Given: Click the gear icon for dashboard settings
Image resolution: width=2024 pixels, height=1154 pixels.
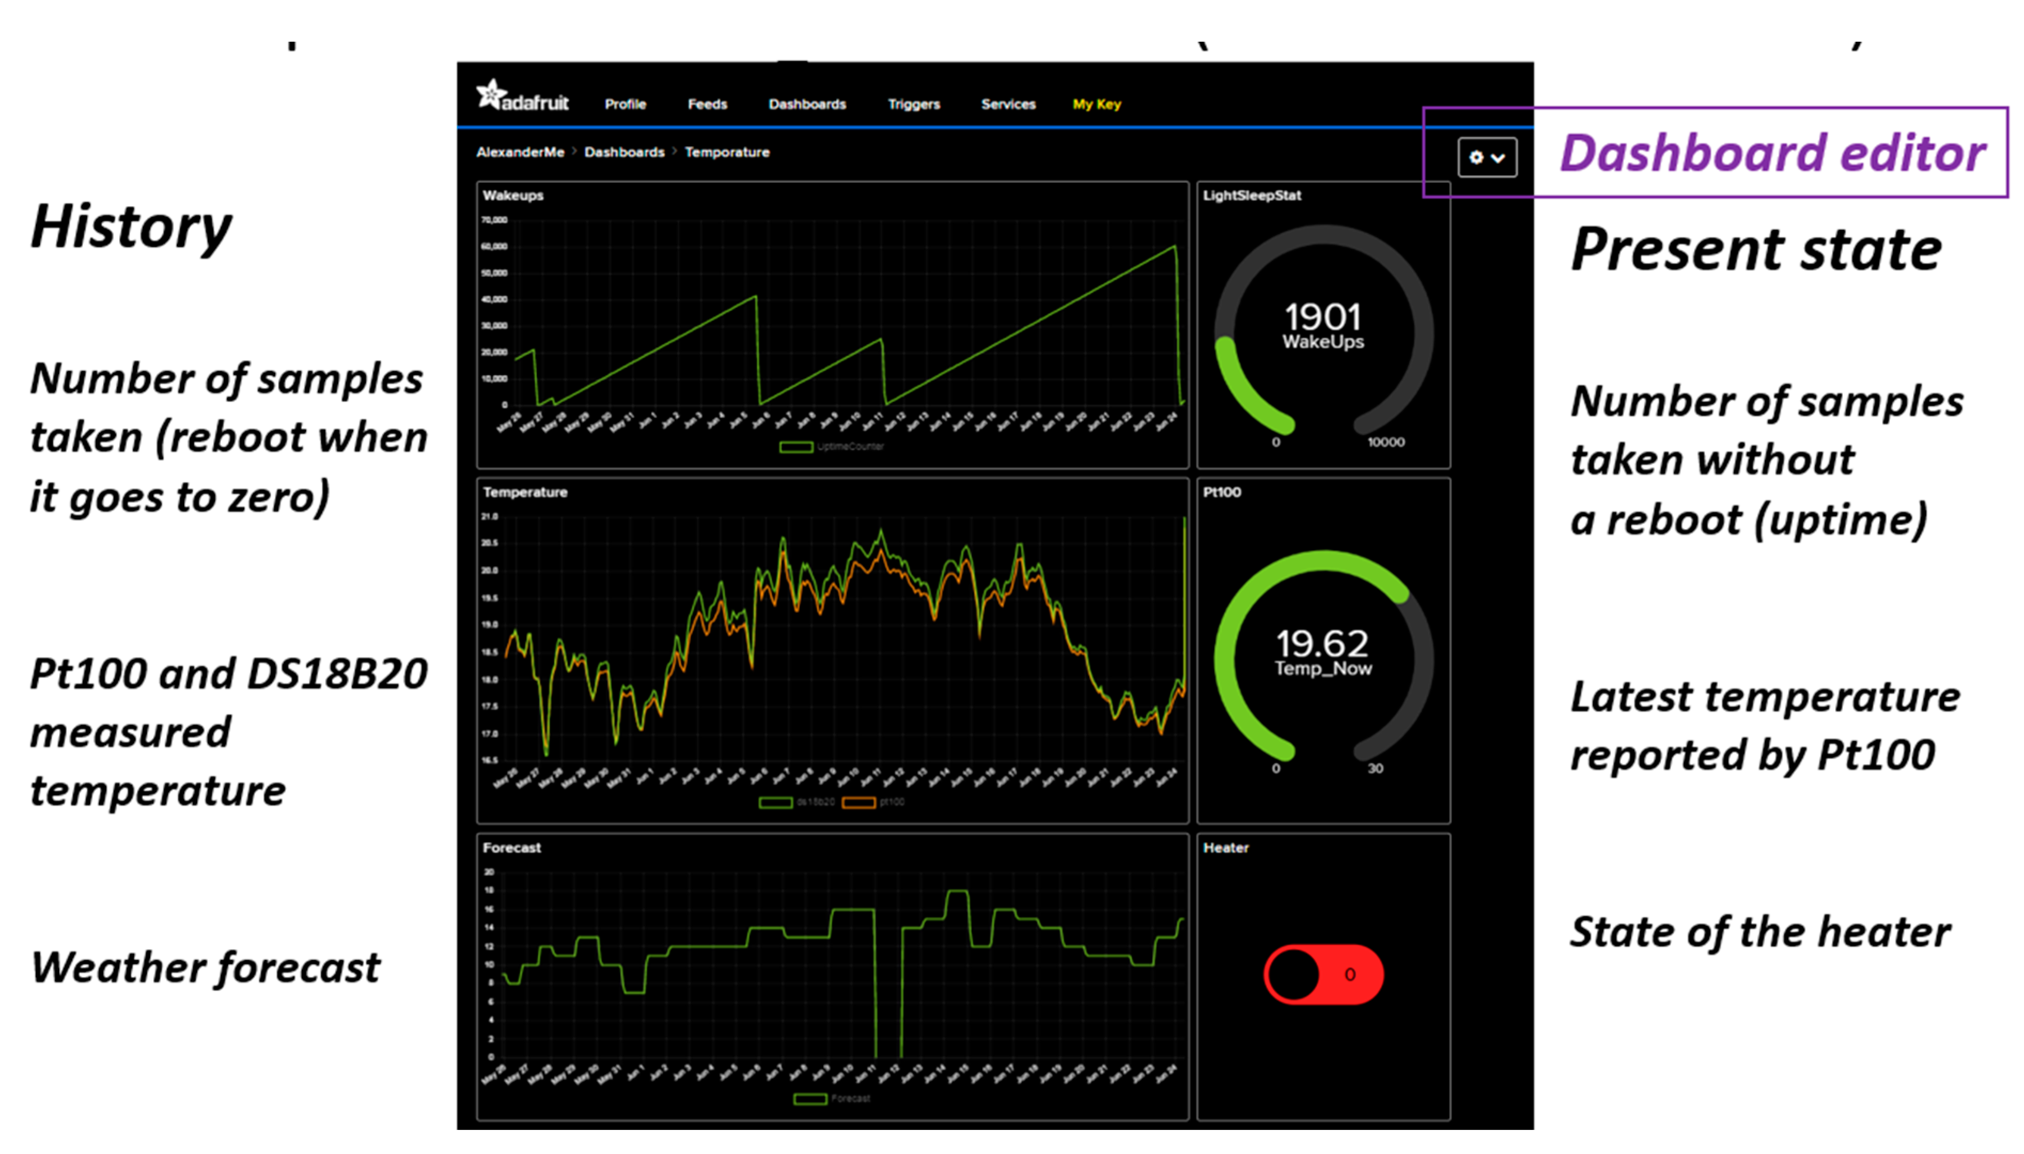Looking at the screenshot, I should pos(1475,157).
